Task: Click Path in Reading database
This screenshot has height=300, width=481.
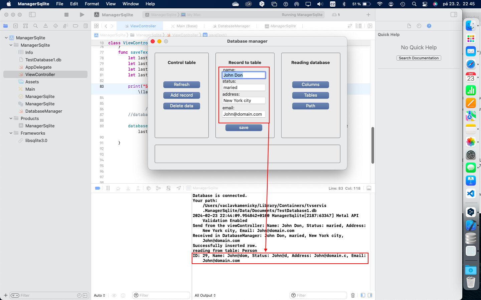Action: tap(311, 106)
